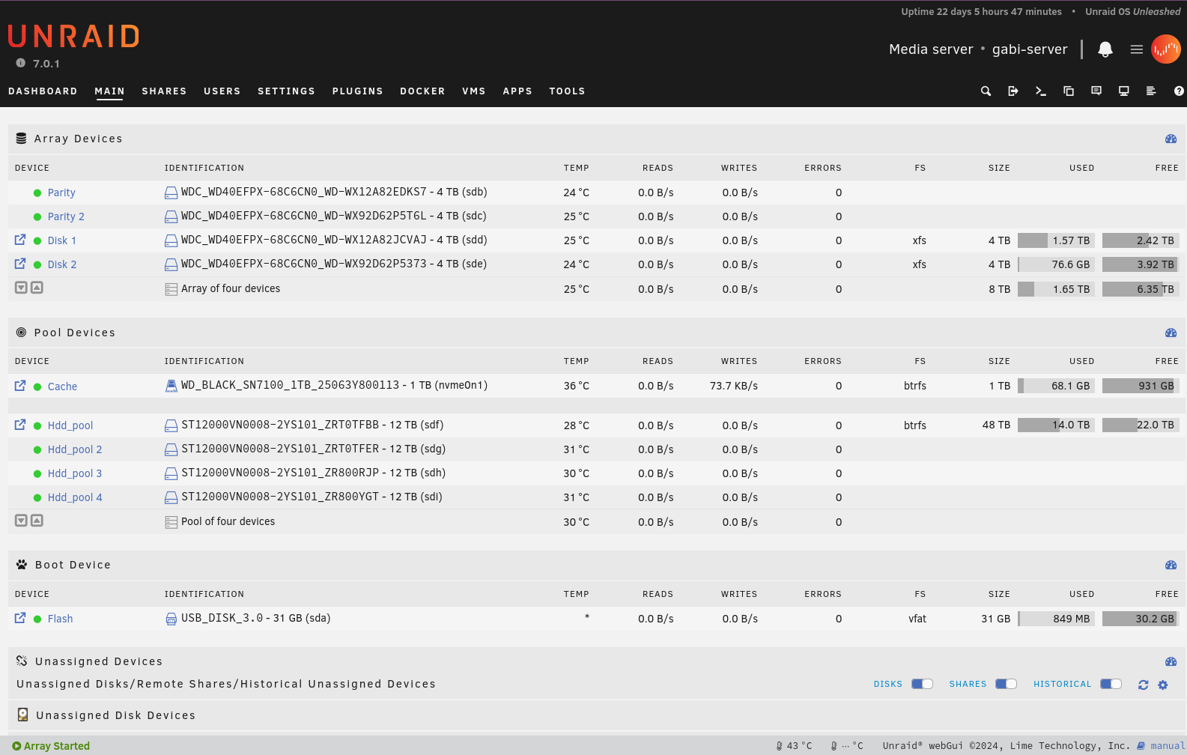Open the Cache device link
Screen dimensions: 1187x755
(62, 386)
